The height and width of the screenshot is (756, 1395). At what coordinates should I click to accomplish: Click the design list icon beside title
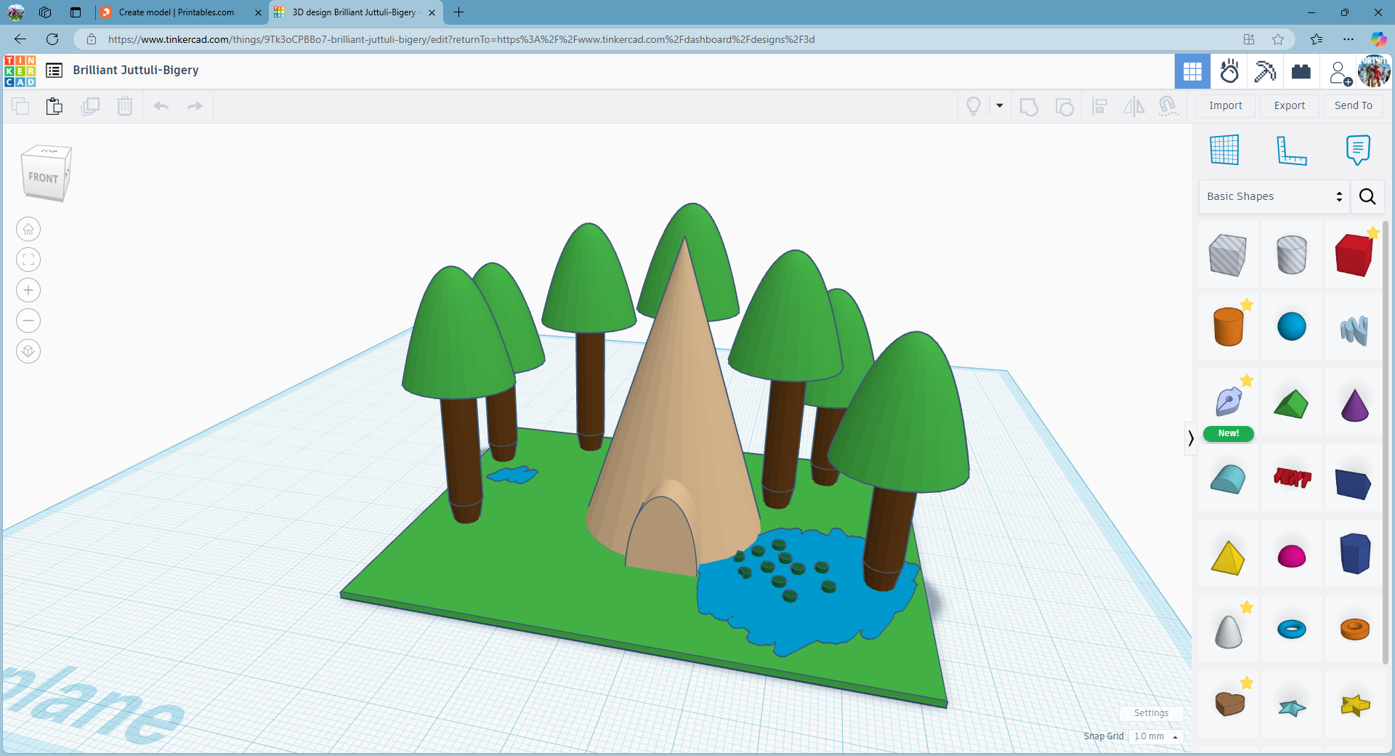[54, 71]
